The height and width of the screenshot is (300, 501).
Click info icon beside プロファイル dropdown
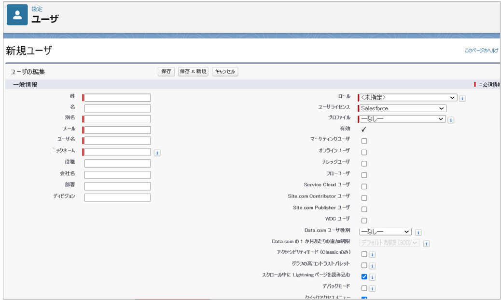pos(450,120)
